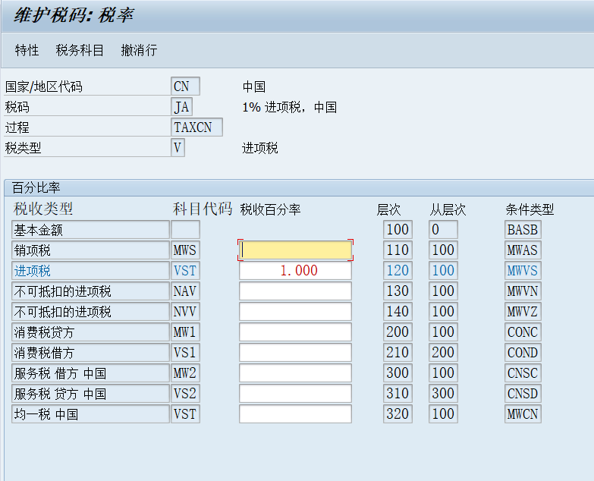This screenshot has height=481, width=594.
Task: Click the 服务税 借方 MW2 percentage input
Action: coord(296,373)
